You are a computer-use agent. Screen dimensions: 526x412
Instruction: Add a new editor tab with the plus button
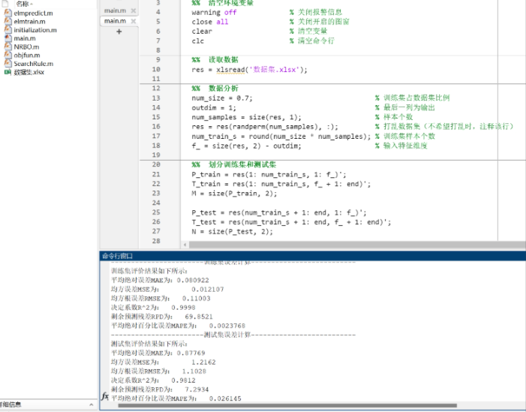click(119, 32)
